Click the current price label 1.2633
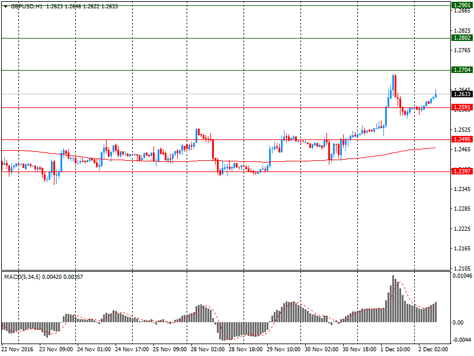474x356 pixels. pyautogui.click(x=462, y=94)
